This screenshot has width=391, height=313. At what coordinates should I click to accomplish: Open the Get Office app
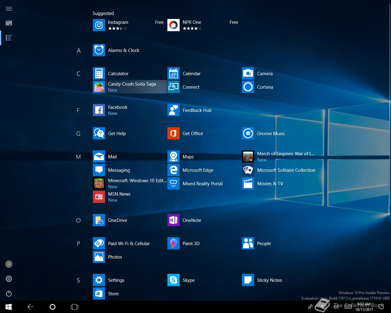(x=204, y=133)
